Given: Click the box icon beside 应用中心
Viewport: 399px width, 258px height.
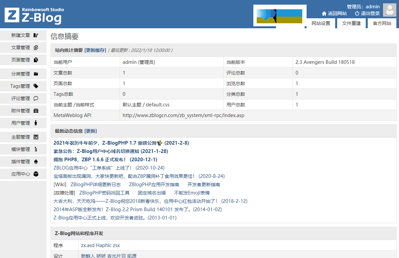Looking at the screenshot, I should click(36, 174).
